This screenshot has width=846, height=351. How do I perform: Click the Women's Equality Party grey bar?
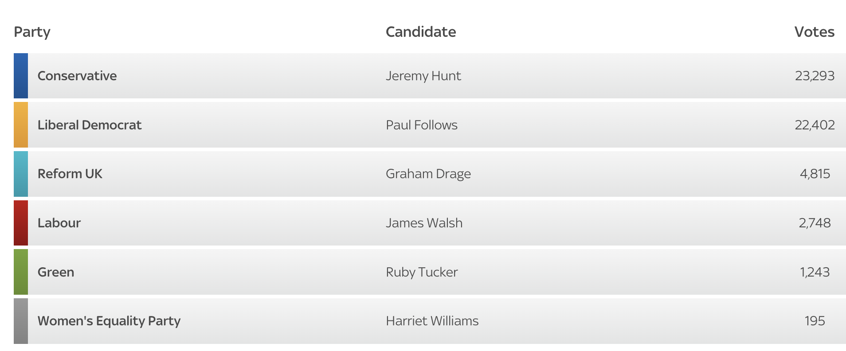pos(21,321)
